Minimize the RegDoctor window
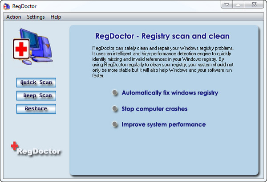267x182 pixels. [x=227, y=5]
